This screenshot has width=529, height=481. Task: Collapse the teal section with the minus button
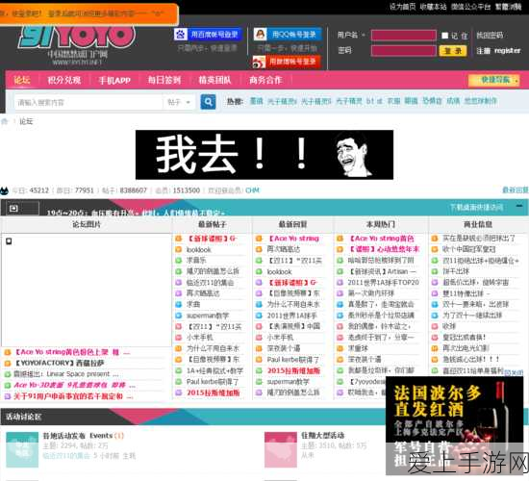[x=519, y=206]
